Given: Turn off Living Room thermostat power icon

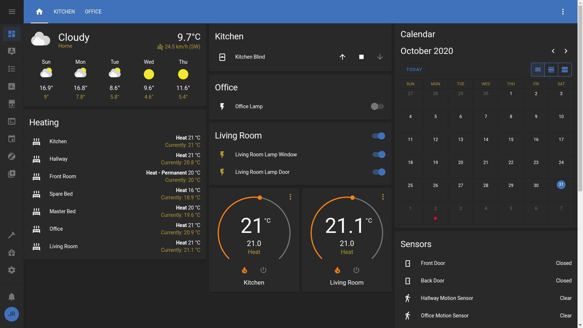Looking at the screenshot, I should pos(356,270).
